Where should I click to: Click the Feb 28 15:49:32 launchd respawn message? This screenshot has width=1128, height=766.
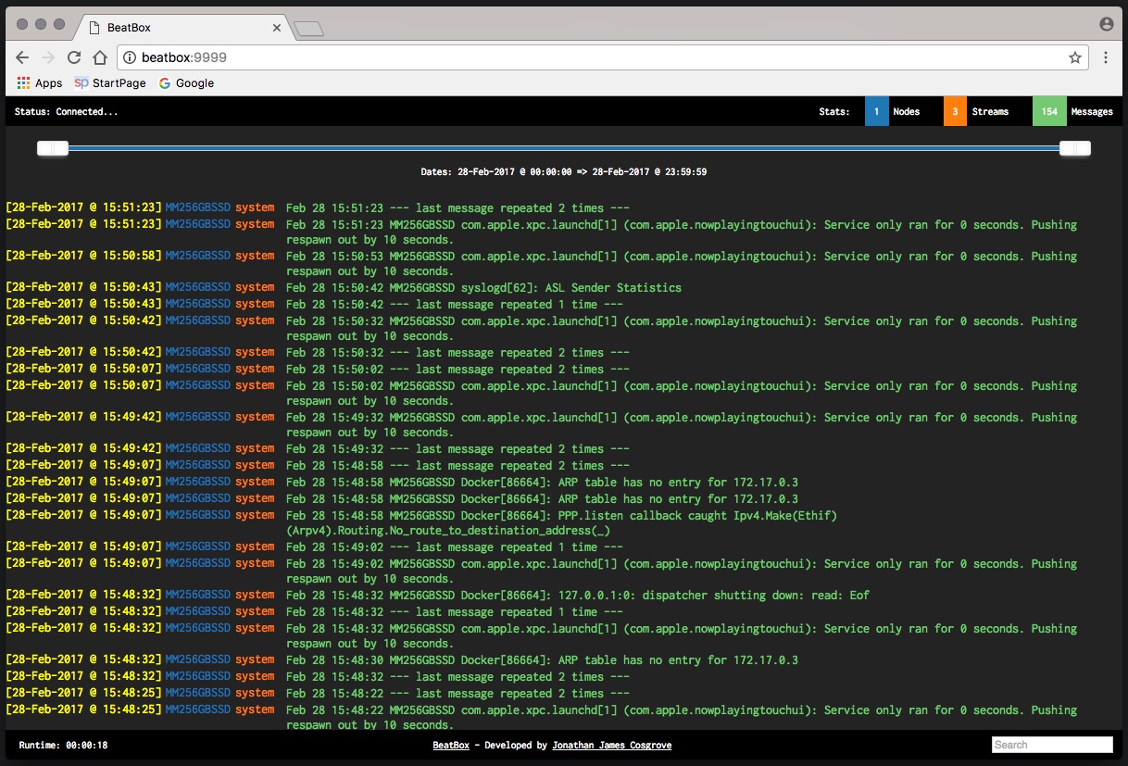pyautogui.click(x=682, y=425)
